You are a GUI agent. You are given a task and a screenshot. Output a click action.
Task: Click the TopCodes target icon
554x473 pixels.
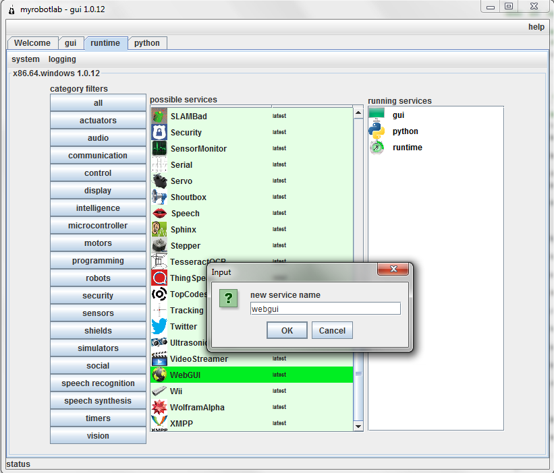click(159, 294)
